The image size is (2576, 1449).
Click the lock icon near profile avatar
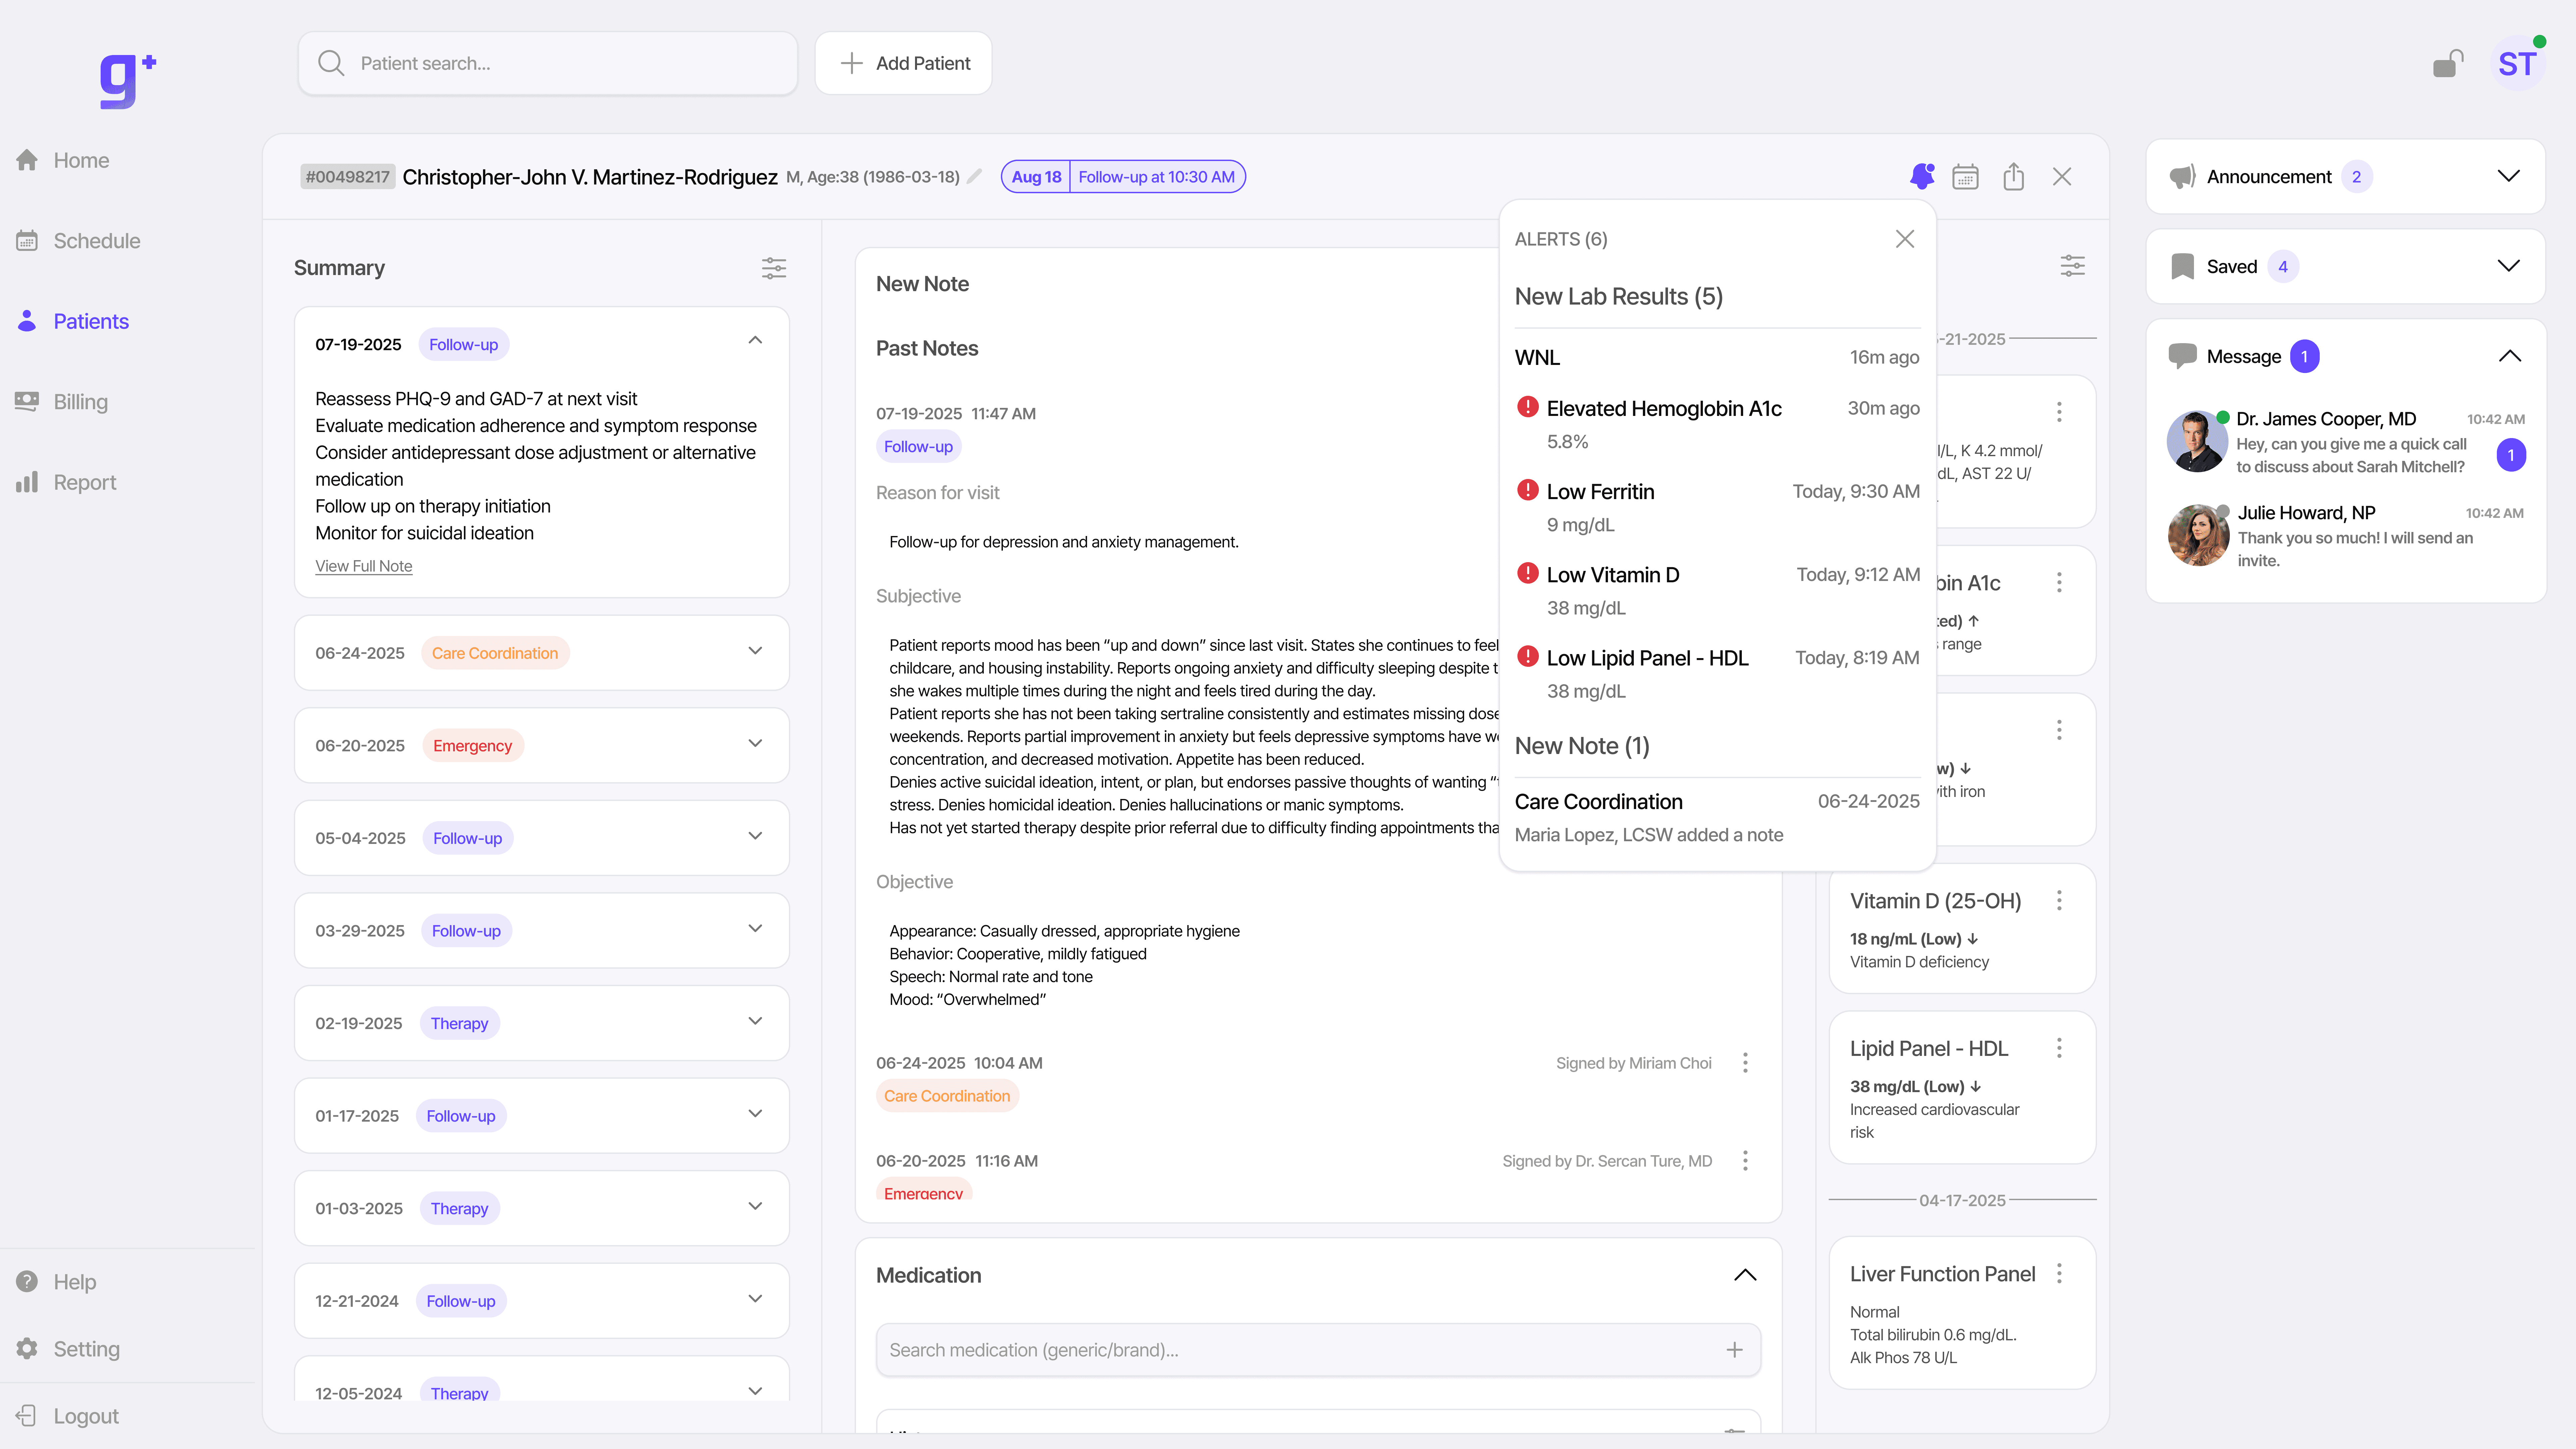click(x=2447, y=64)
